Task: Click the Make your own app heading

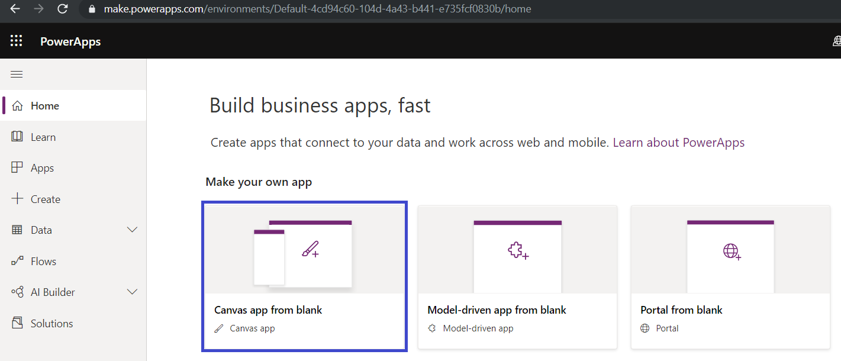Action: (x=259, y=182)
